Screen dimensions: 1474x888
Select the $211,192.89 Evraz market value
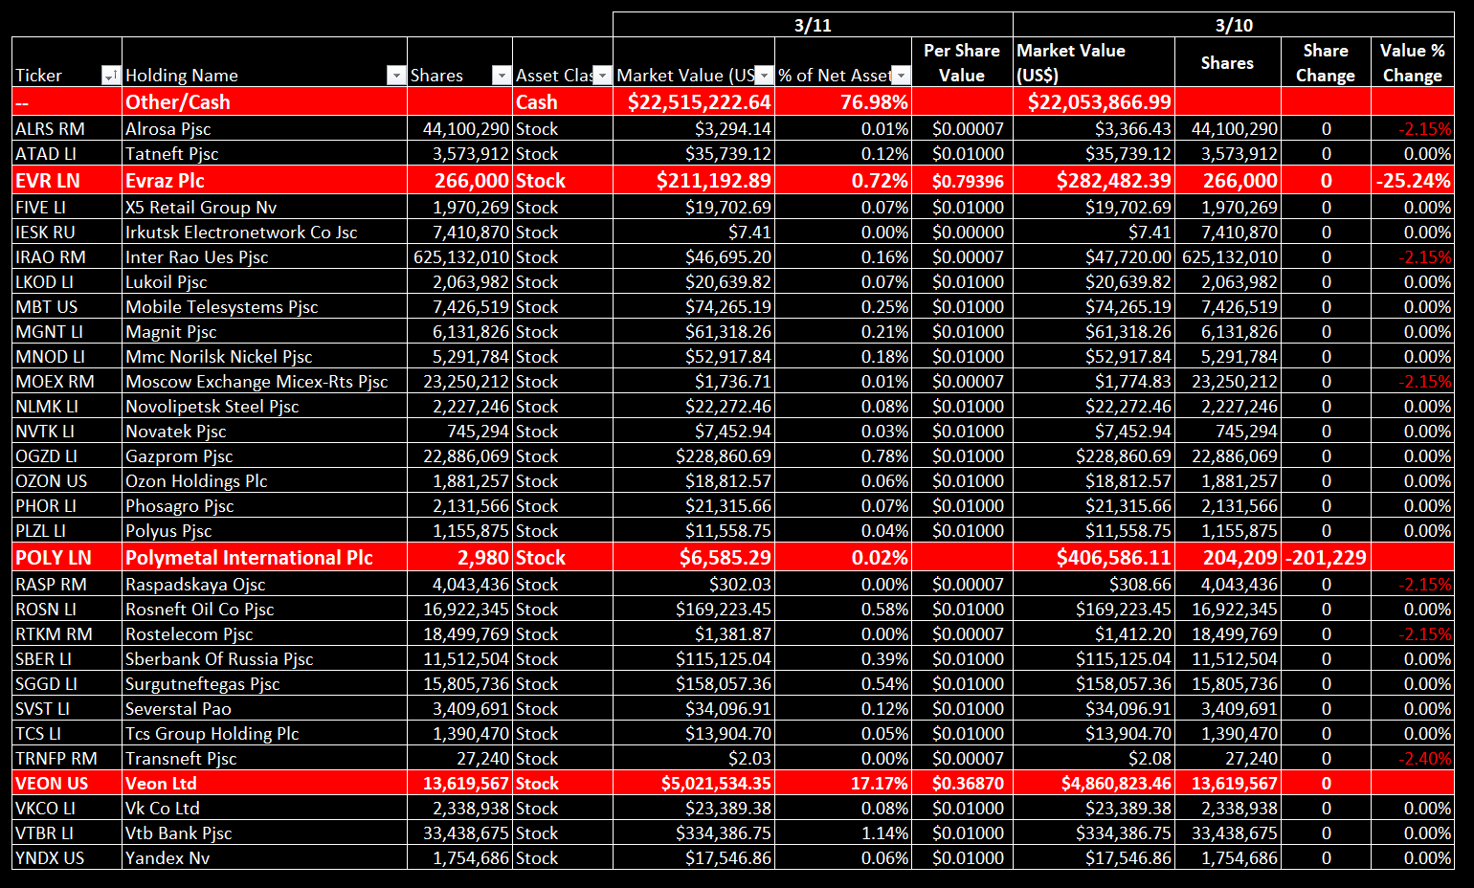point(694,181)
